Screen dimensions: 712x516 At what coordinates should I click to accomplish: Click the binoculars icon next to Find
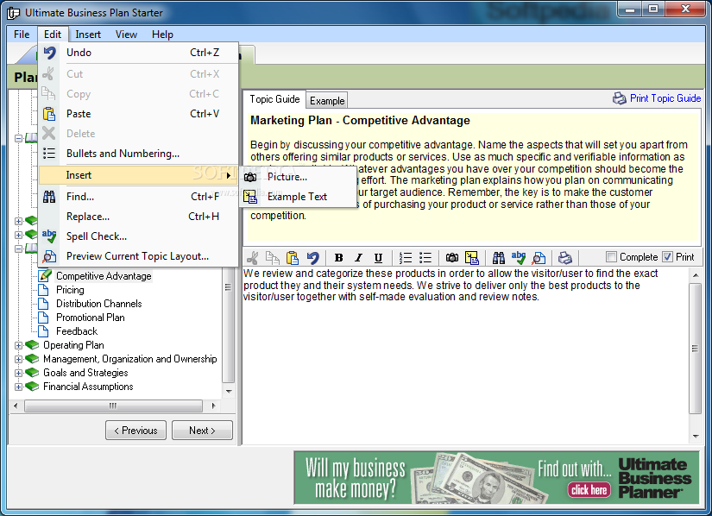coord(49,197)
